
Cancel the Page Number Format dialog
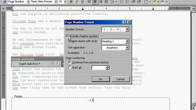[x=120, y=79]
